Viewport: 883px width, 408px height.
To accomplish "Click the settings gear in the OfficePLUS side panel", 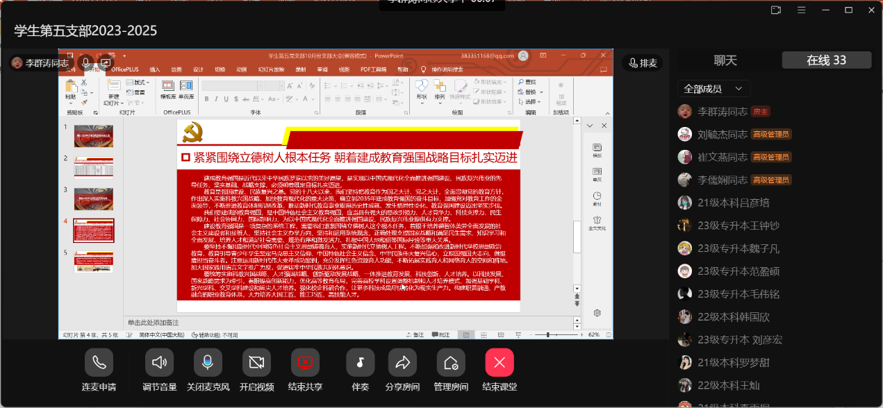I will coord(597,313).
